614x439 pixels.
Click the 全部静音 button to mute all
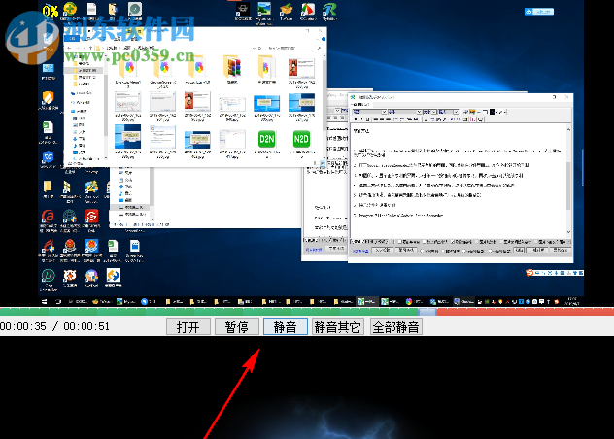tap(396, 326)
